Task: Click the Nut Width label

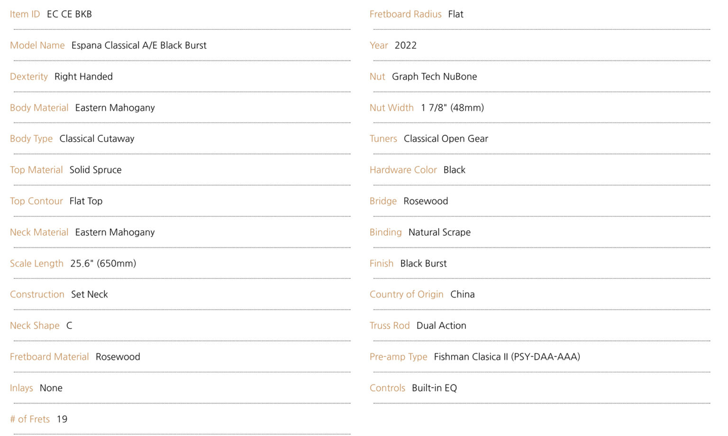Action: [x=391, y=108]
